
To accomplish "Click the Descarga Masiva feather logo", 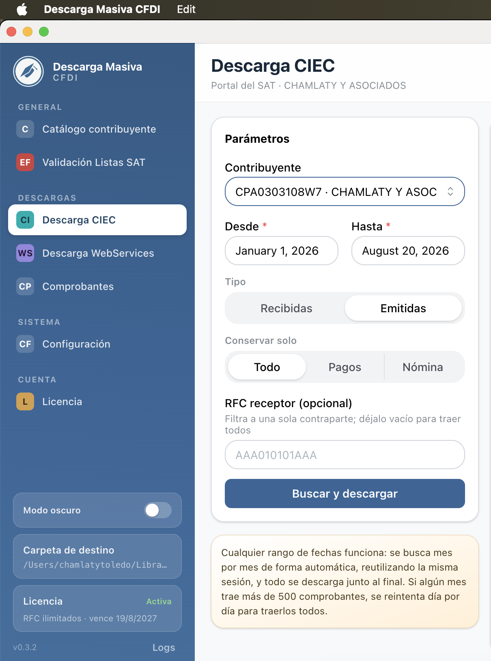I will point(28,71).
